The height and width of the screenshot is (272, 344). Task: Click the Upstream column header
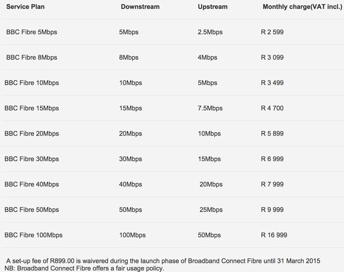click(213, 7)
